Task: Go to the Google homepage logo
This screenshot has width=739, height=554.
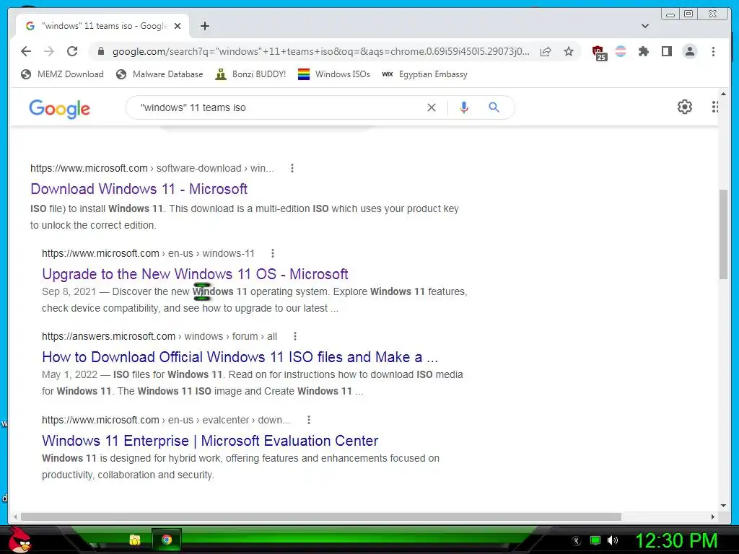Action: pos(59,108)
